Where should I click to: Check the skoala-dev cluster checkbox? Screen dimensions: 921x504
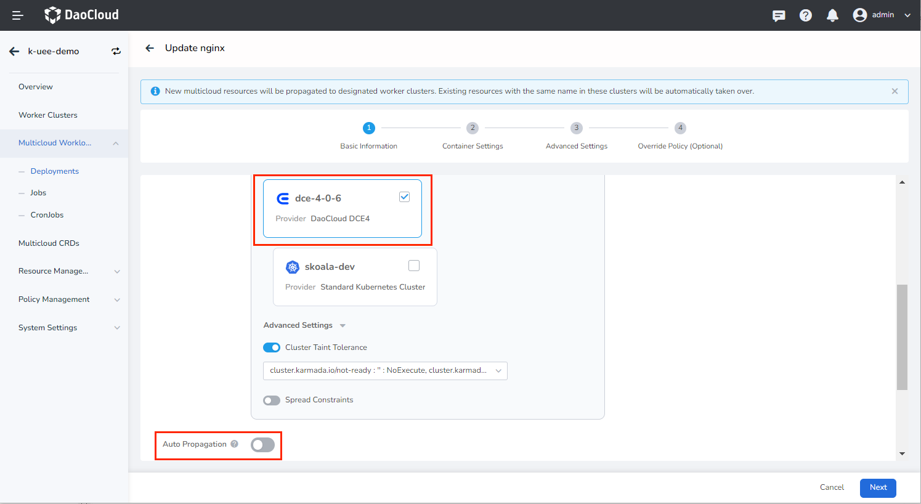(x=414, y=266)
